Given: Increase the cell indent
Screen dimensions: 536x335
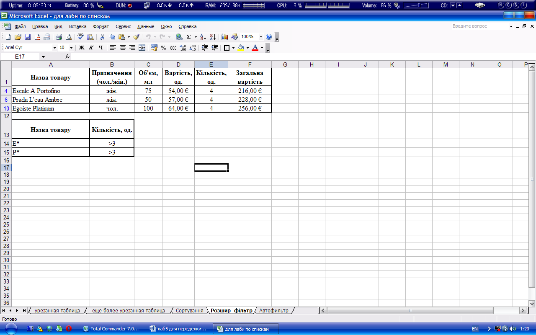Looking at the screenshot, I should pyautogui.click(x=214, y=48).
